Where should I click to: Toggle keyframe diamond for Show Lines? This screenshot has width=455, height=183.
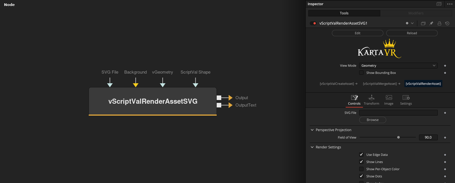445,162
